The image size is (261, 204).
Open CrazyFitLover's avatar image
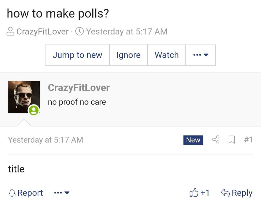24,97
